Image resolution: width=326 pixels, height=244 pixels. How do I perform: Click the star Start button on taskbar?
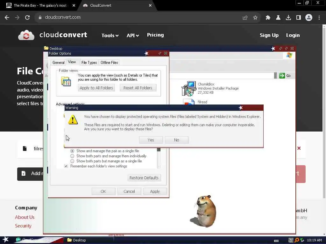coord(6,240)
